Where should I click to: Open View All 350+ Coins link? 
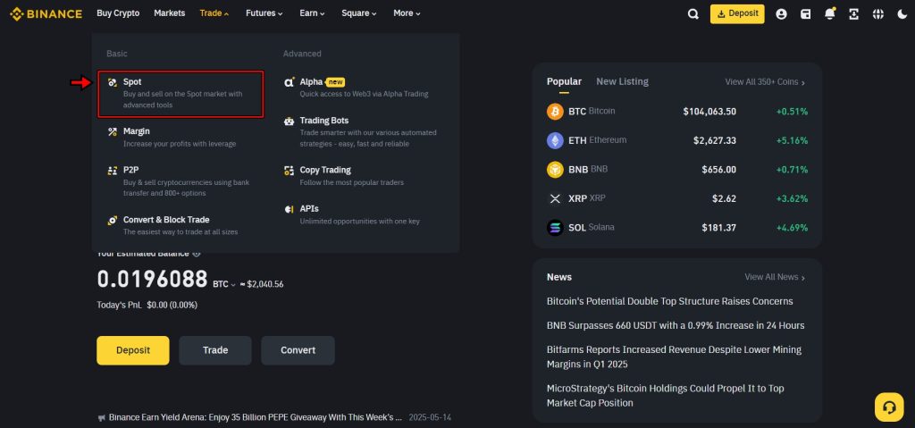pyautogui.click(x=765, y=82)
